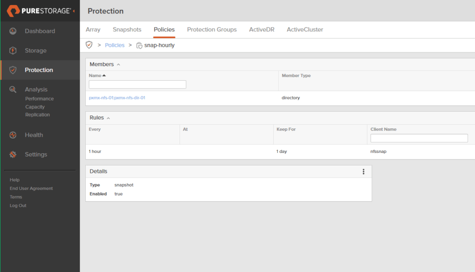Open member pxmx-nfs-01:pxmx-nfs-dir-01 link
This screenshot has height=272, width=475.
pos(117,98)
